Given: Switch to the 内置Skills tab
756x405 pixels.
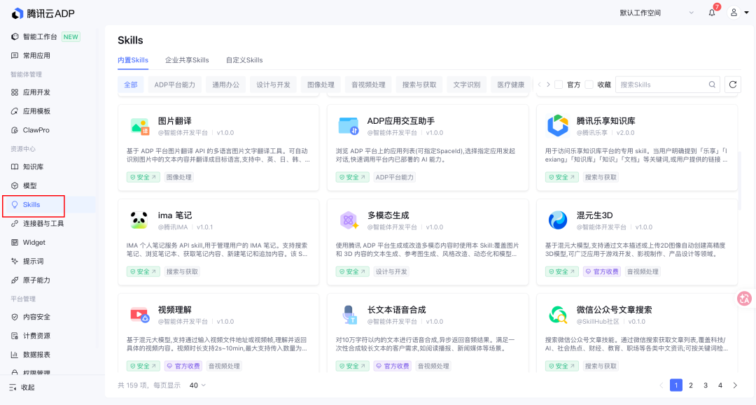Looking at the screenshot, I should click(x=133, y=60).
